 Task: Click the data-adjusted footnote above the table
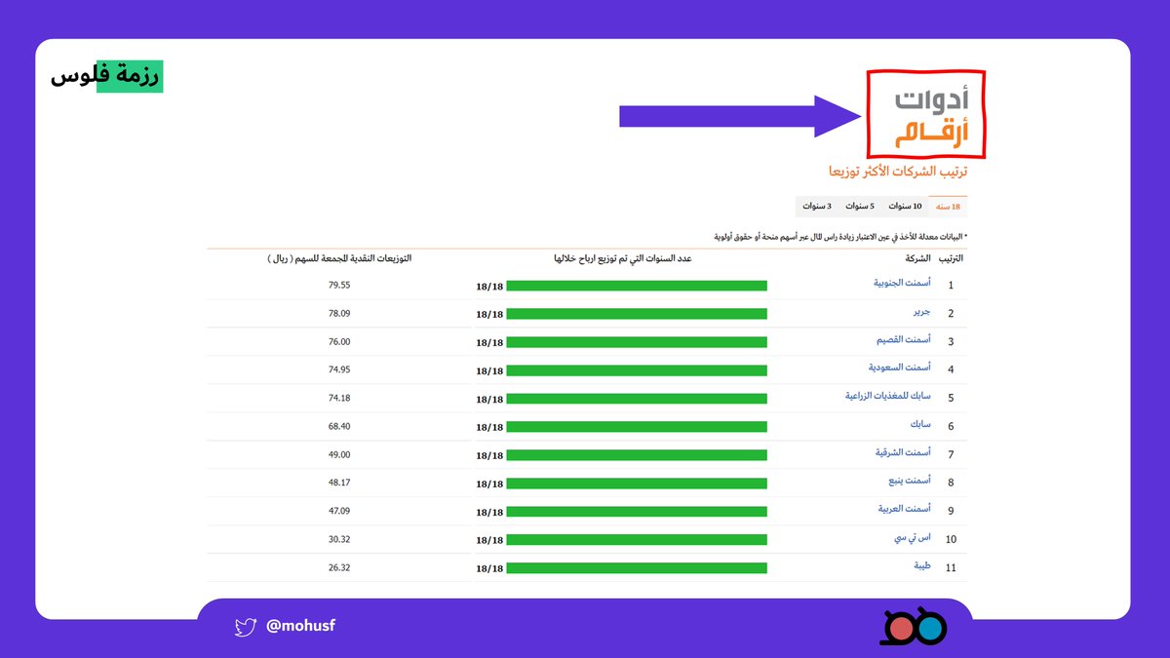(841, 236)
